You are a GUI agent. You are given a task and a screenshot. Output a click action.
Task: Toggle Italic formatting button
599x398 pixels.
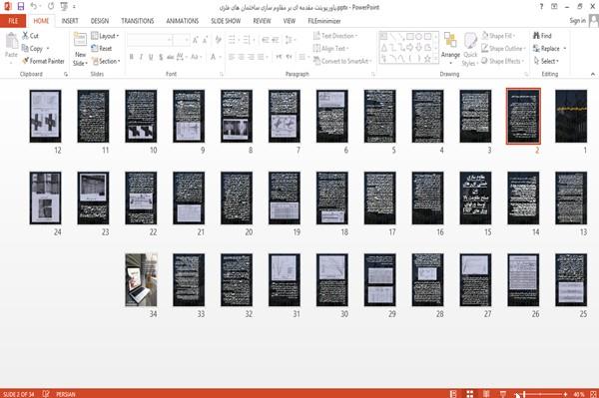141,57
